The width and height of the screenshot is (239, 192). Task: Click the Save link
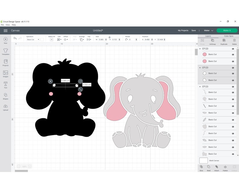[x=194, y=31]
